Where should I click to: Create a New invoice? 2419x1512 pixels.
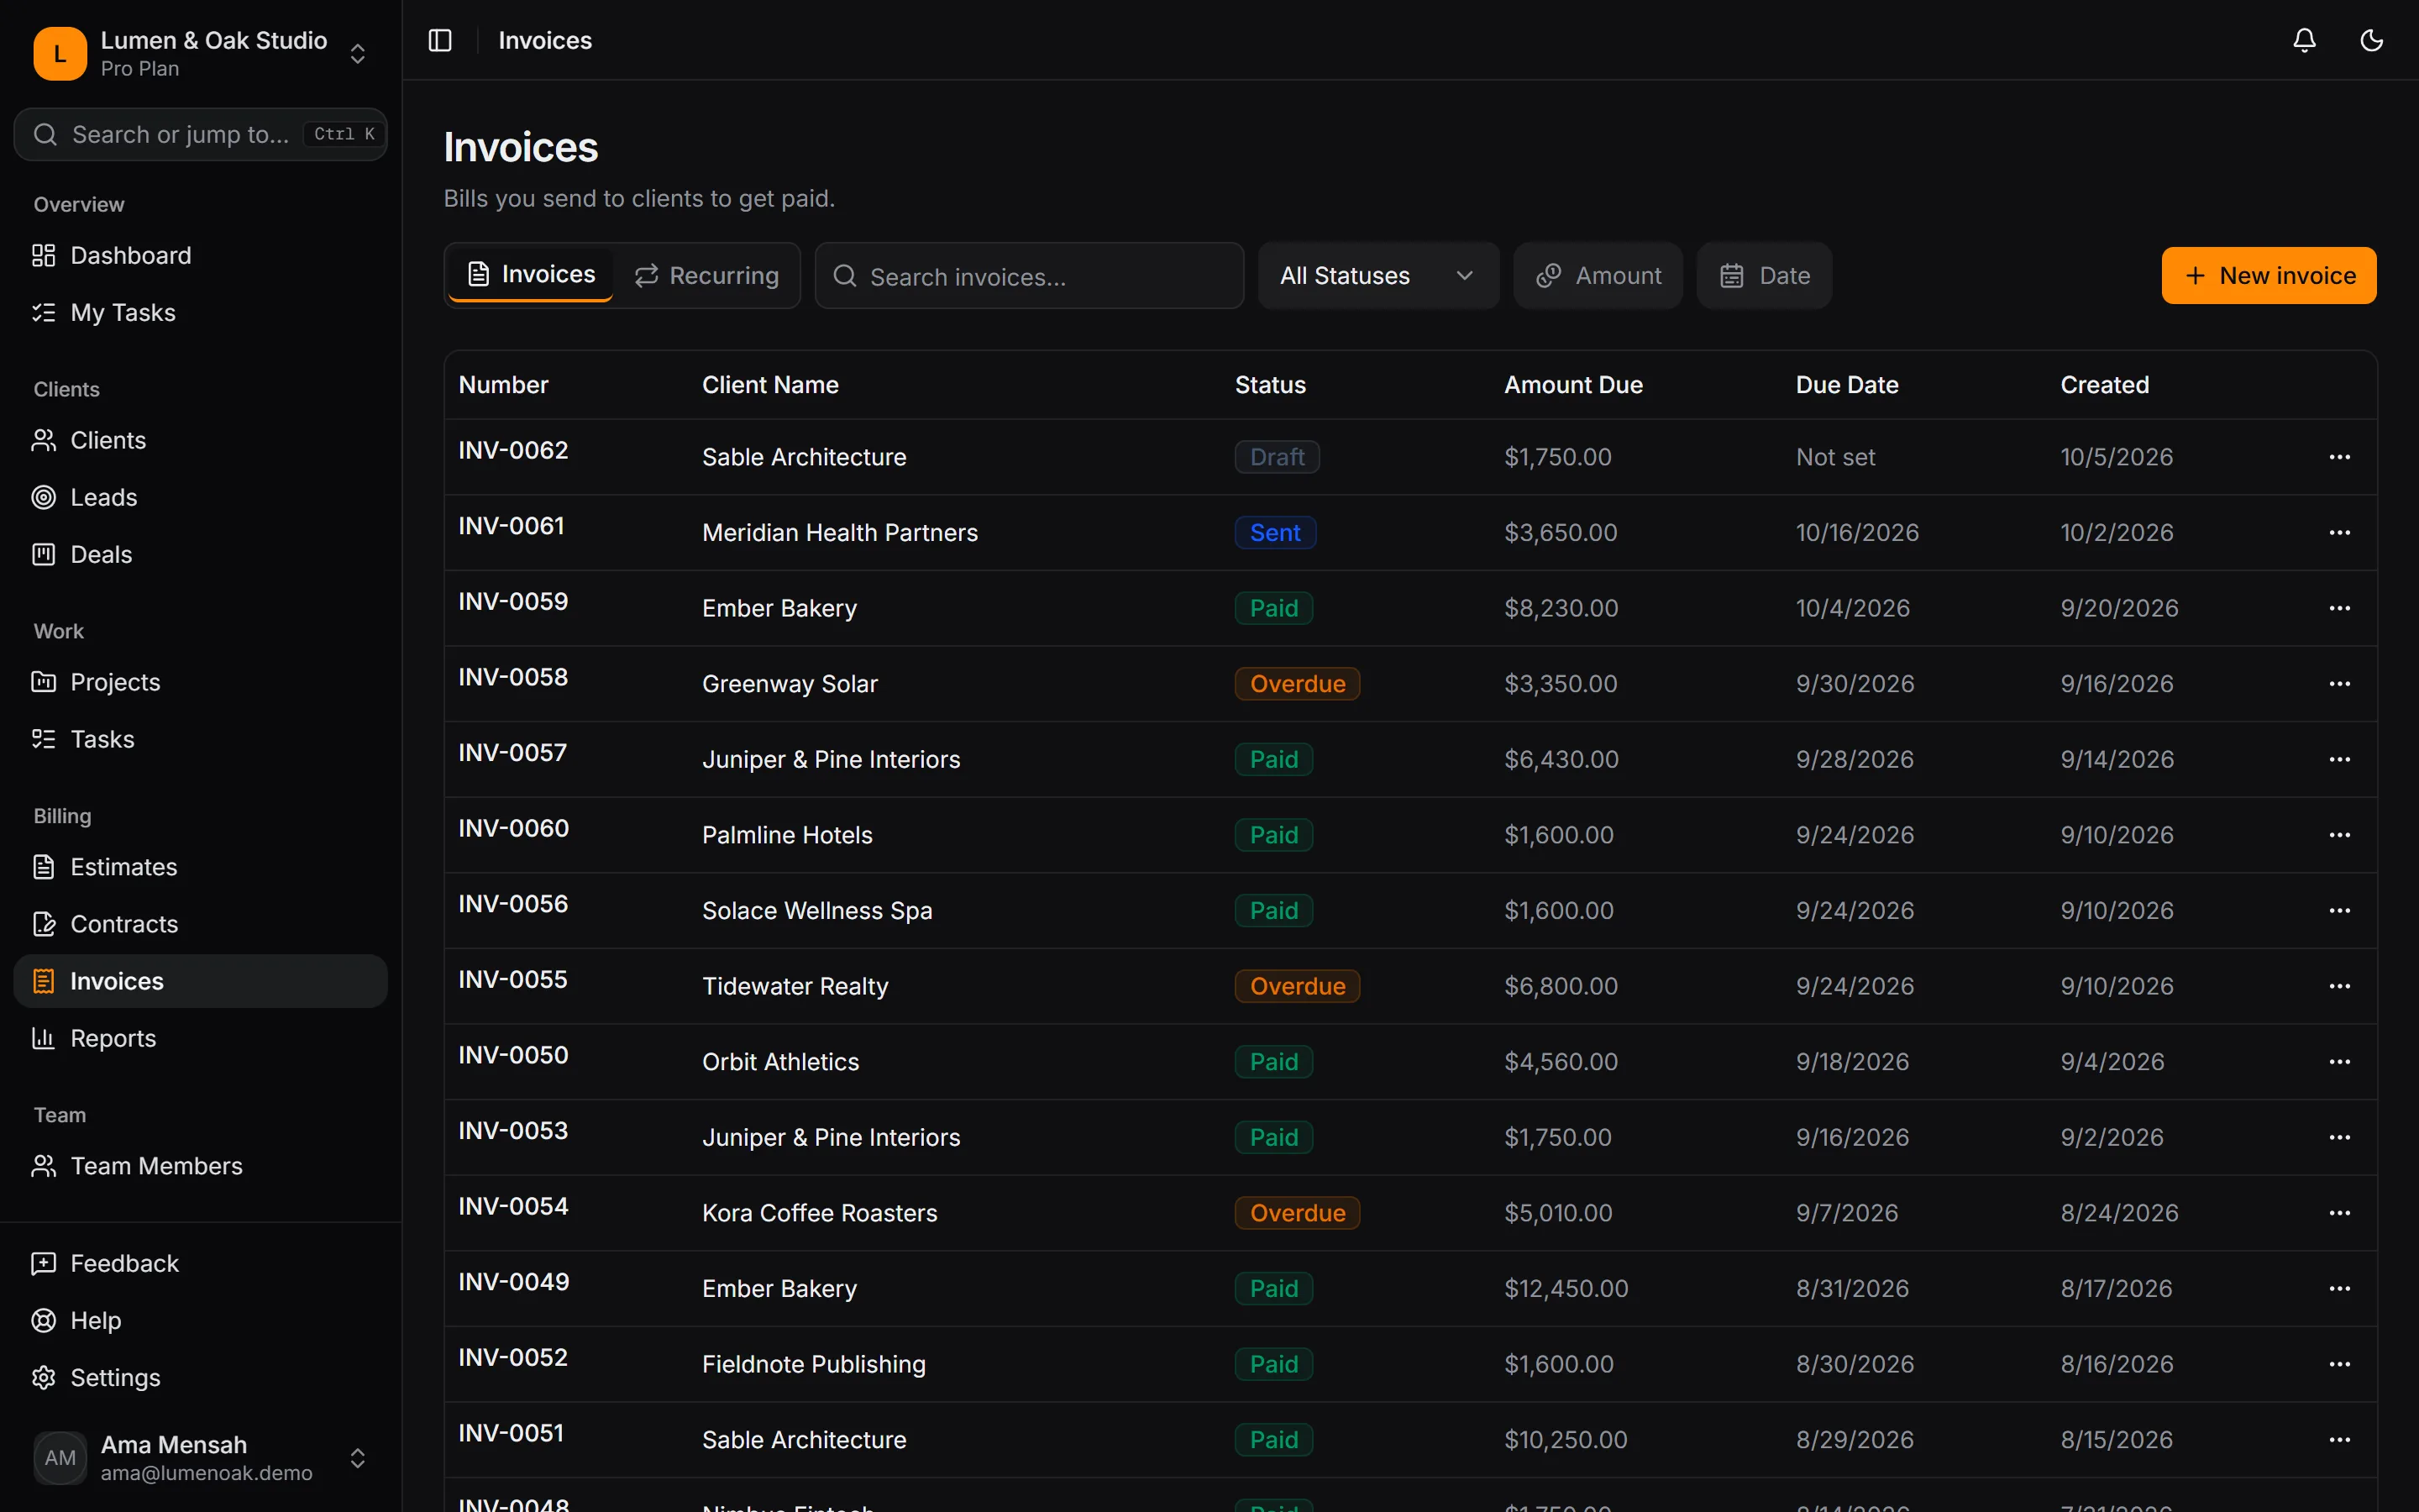[x=2268, y=275]
